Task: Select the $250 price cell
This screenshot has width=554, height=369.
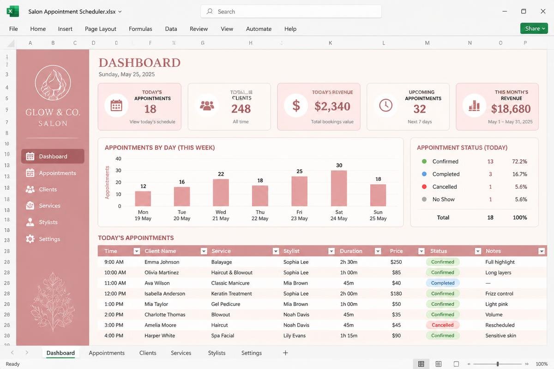Action: point(396,262)
